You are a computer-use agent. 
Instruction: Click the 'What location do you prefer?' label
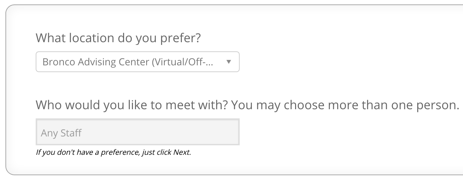coord(118,38)
